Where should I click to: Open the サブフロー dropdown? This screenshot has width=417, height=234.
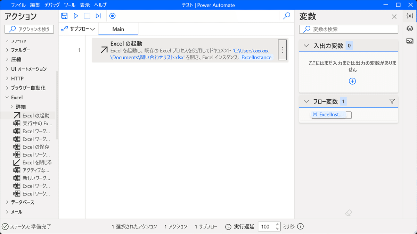point(78,29)
